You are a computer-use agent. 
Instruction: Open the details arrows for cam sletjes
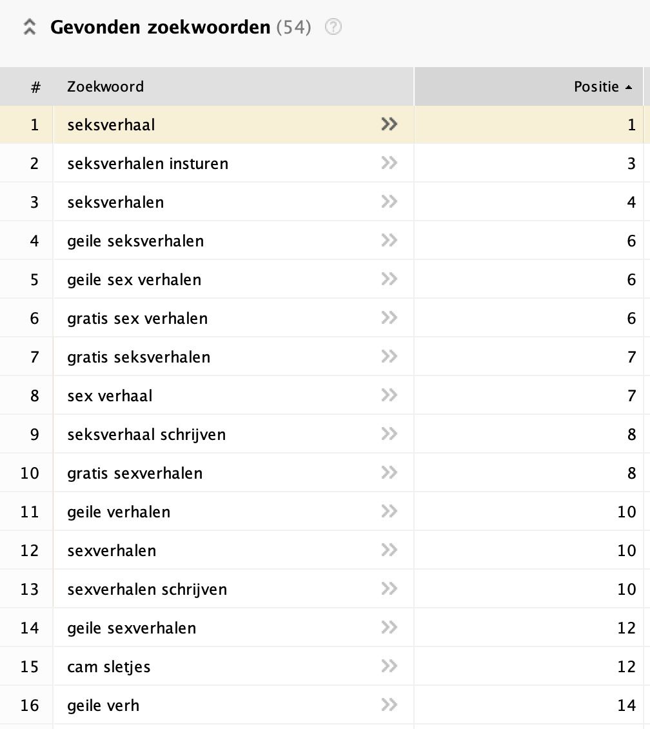[x=389, y=666]
